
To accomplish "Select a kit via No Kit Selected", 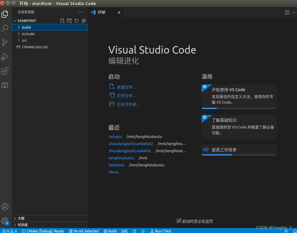I will [x=84, y=231].
